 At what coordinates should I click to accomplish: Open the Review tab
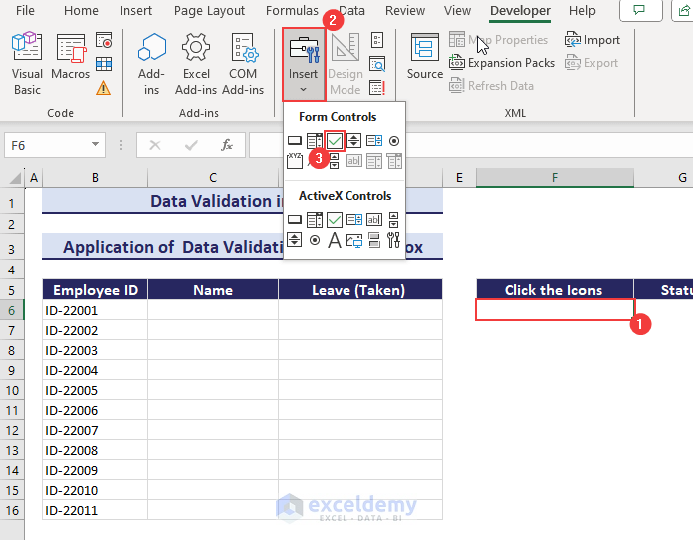(405, 11)
